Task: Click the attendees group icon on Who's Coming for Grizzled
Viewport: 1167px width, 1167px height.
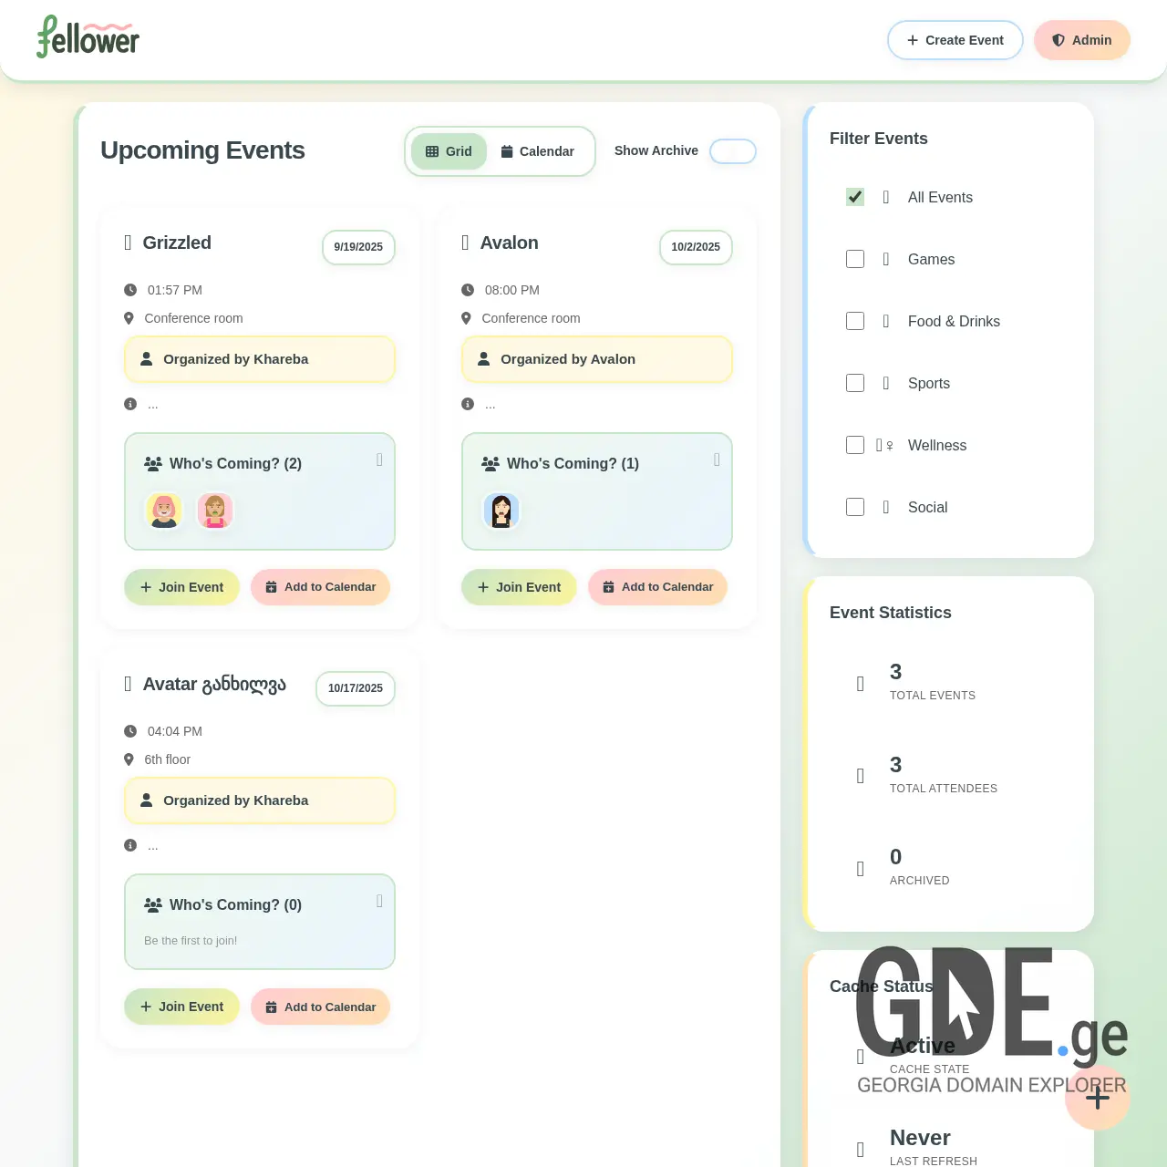Action: pyautogui.click(x=151, y=464)
